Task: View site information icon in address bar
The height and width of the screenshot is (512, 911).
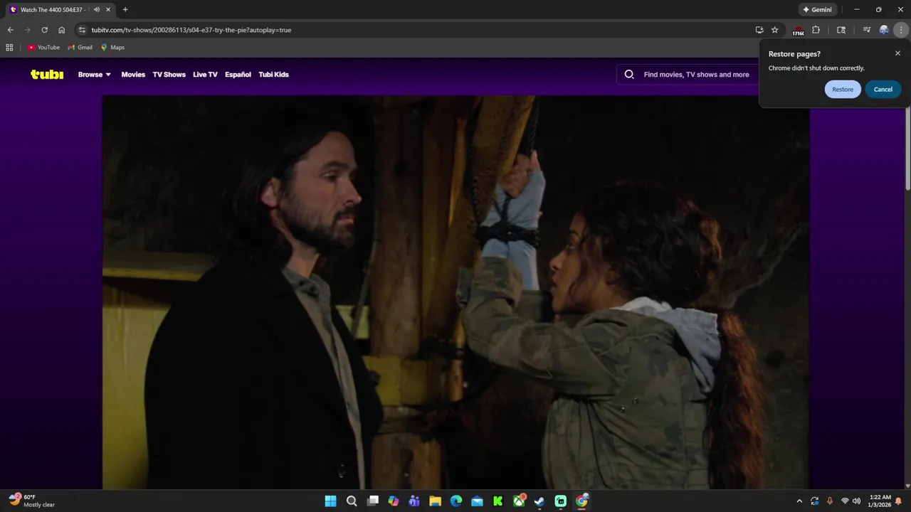Action: 82,30
